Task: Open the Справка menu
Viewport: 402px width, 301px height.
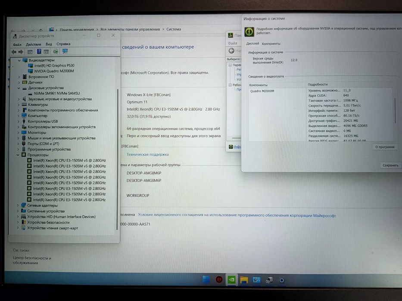Action: pos(63,44)
